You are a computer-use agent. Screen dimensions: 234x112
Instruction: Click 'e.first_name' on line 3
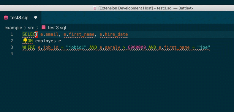174,47
